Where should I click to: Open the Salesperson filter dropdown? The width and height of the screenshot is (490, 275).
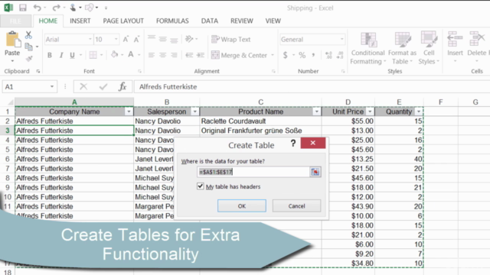click(x=194, y=112)
